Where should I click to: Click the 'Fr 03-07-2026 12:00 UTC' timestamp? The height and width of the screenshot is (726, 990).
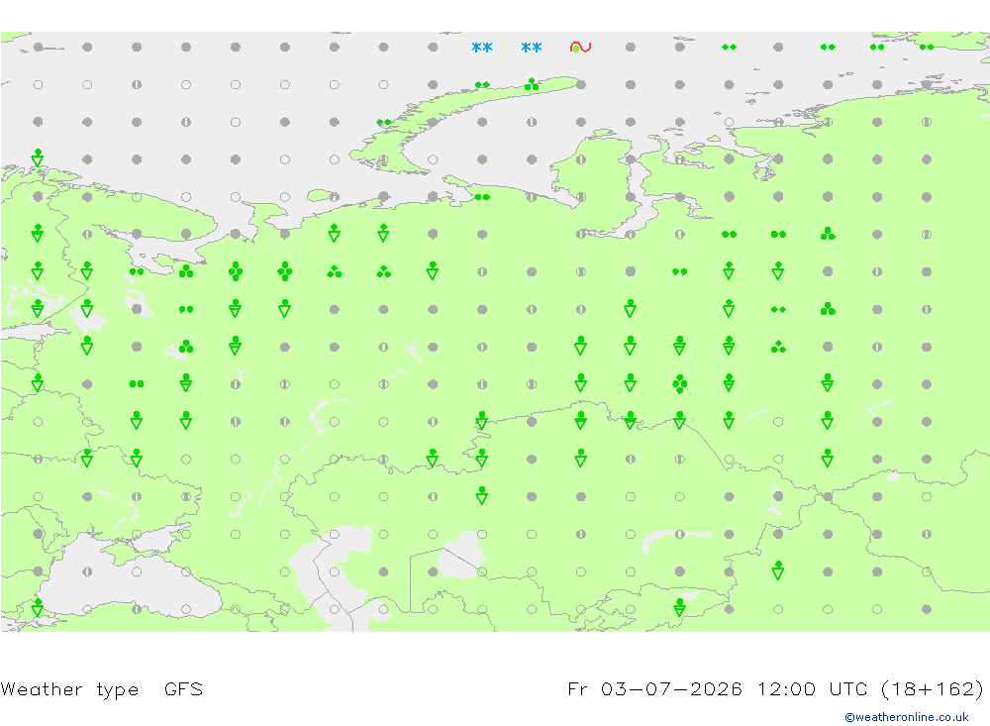tap(717, 688)
